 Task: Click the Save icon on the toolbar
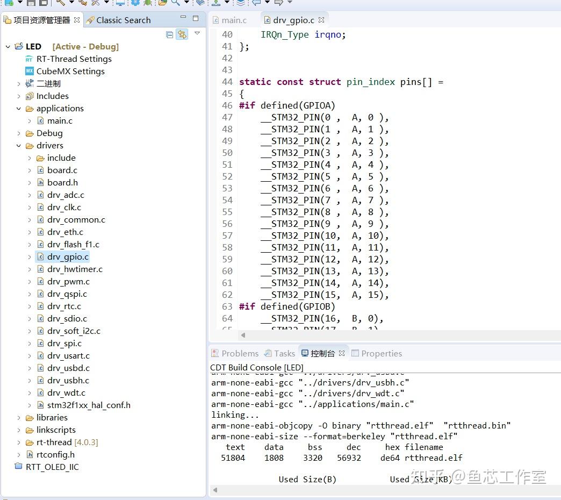tap(31, 4)
